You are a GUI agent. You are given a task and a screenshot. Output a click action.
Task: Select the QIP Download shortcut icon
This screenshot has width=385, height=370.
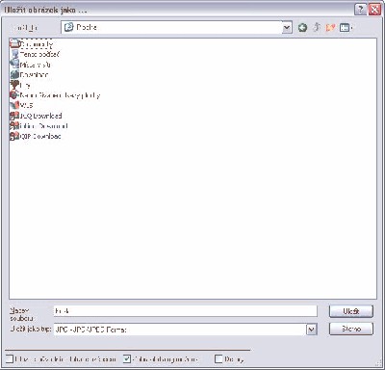(14, 136)
